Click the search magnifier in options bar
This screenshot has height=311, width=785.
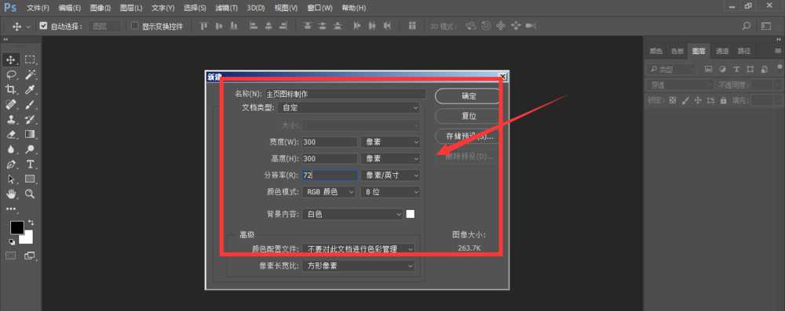(747, 26)
